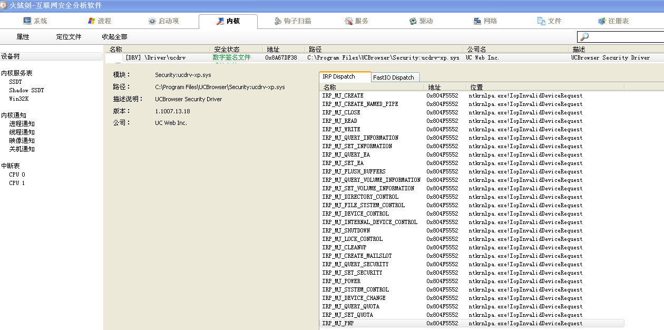Select the IRP_MJ_CREATE_MAILSLOT row
This screenshot has width=664, height=330.
pyautogui.click(x=472, y=256)
